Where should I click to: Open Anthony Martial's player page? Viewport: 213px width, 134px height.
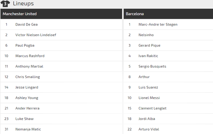29,66
